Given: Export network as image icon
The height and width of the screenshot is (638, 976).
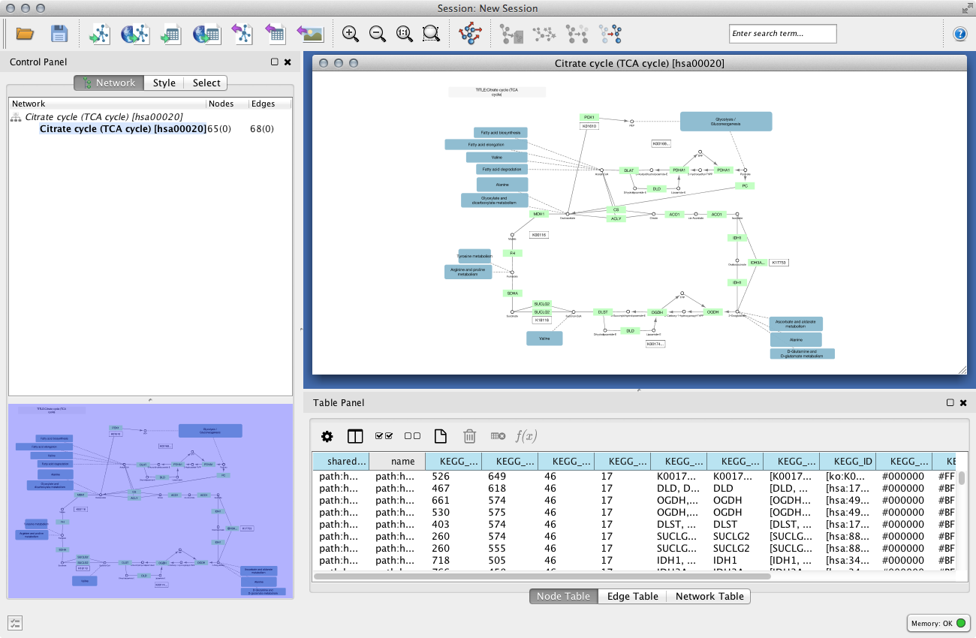Looking at the screenshot, I should (x=309, y=34).
